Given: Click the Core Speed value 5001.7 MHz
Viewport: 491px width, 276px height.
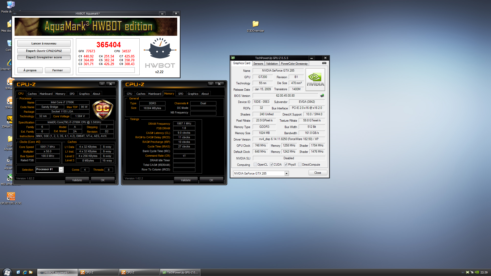Looking at the screenshot, I should click(48, 147).
